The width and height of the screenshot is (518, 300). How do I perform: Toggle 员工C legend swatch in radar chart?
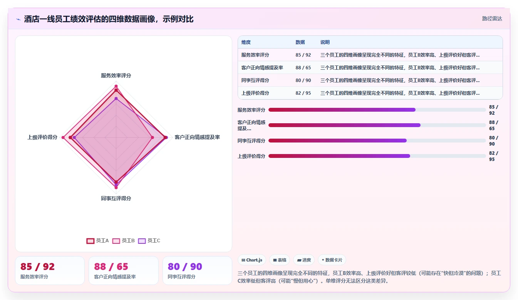pyautogui.click(x=142, y=241)
